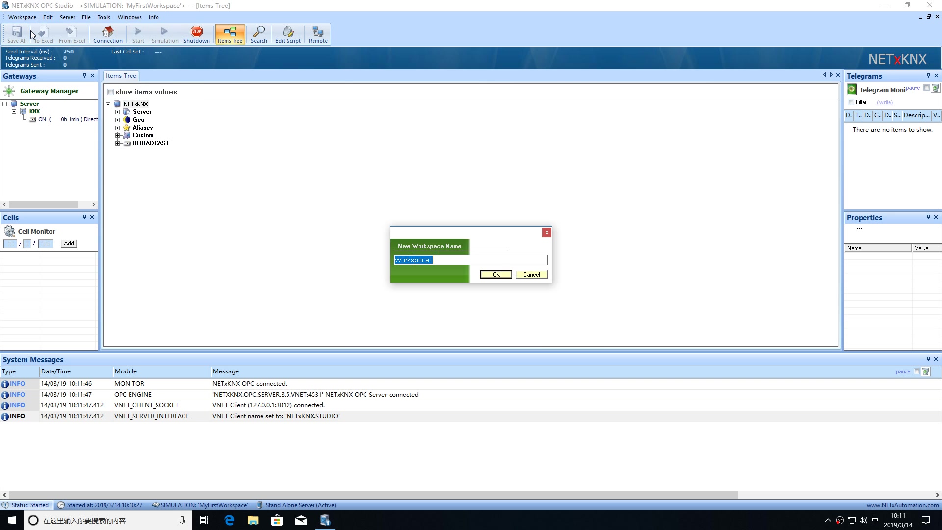The image size is (942, 530).
Task: Pin the Cells panel
Action: point(84,217)
